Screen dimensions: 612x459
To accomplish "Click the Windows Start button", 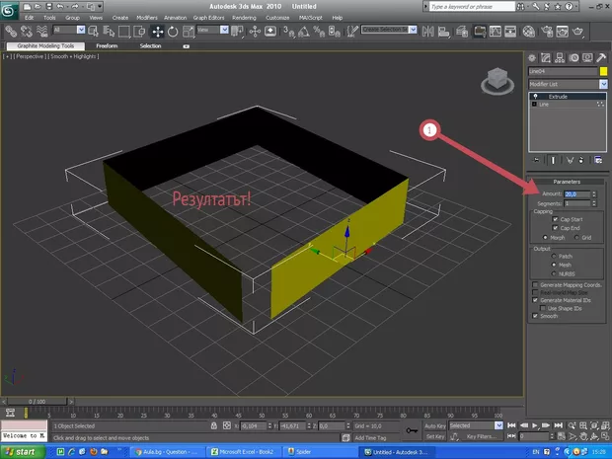I will pyautogui.click(x=20, y=451).
